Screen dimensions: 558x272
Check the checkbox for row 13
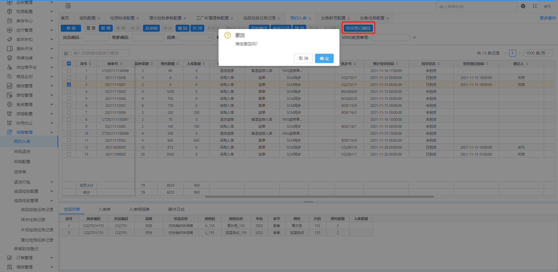point(69,154)
